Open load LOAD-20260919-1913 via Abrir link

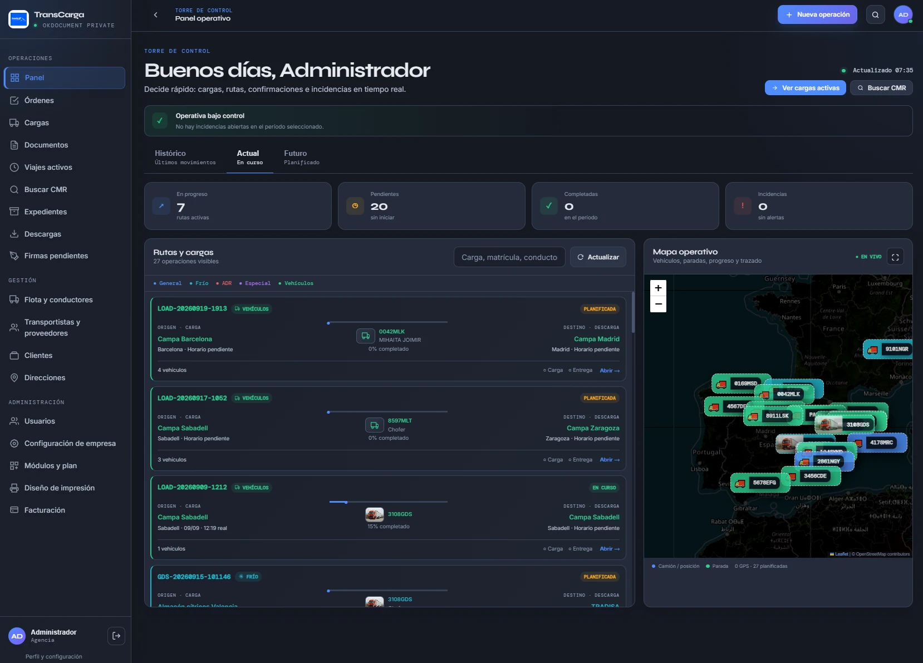click(610, 371)
